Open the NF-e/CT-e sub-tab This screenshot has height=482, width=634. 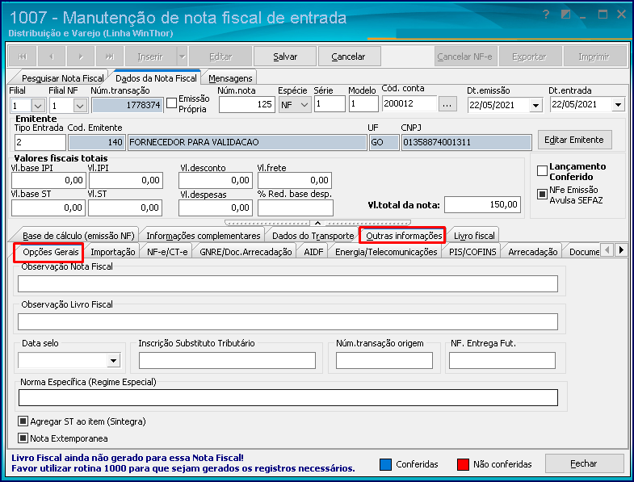(167, 252)
